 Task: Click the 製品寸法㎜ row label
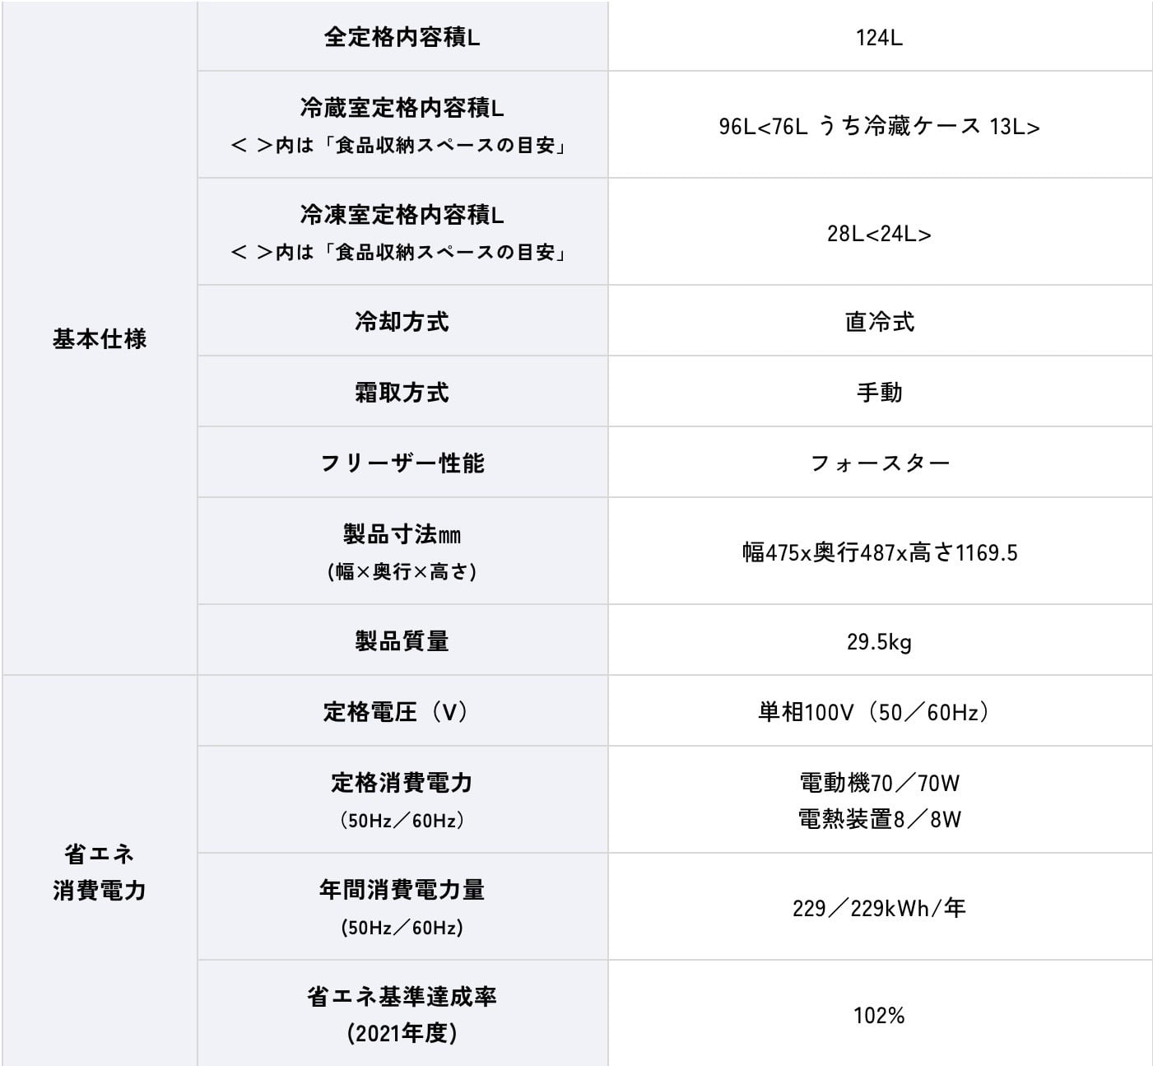402,534
